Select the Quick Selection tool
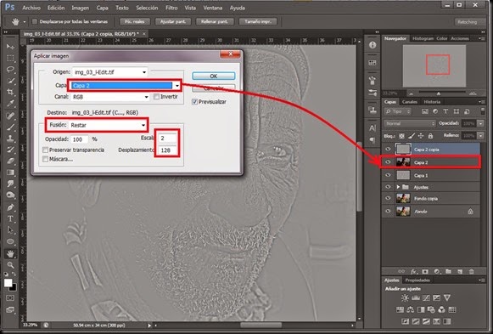This screenshot has height=334, width=493. click(x=10, y=81)
